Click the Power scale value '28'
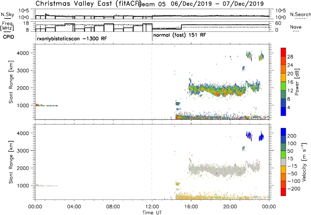The height and width of the screenshot is (215, 311). [x=290, y=57]
